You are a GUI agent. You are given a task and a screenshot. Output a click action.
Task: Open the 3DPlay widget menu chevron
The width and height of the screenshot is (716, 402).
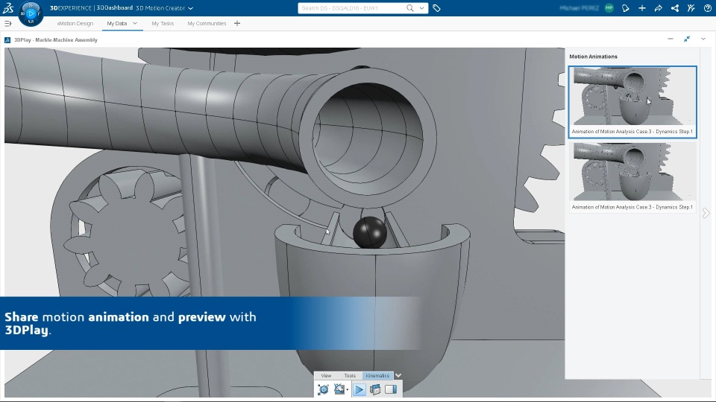tap(703, 39)
